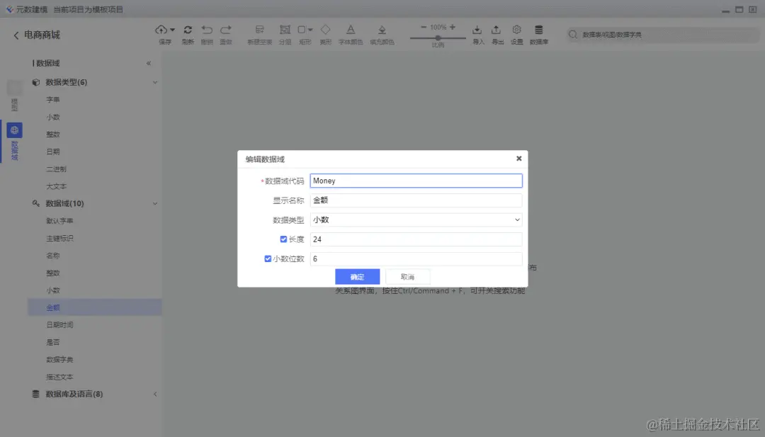The width and height of the screenshot is (765, 437).
Task: Click the database icon beside 数据库及语言(8)
Action: tap(35, 394)
